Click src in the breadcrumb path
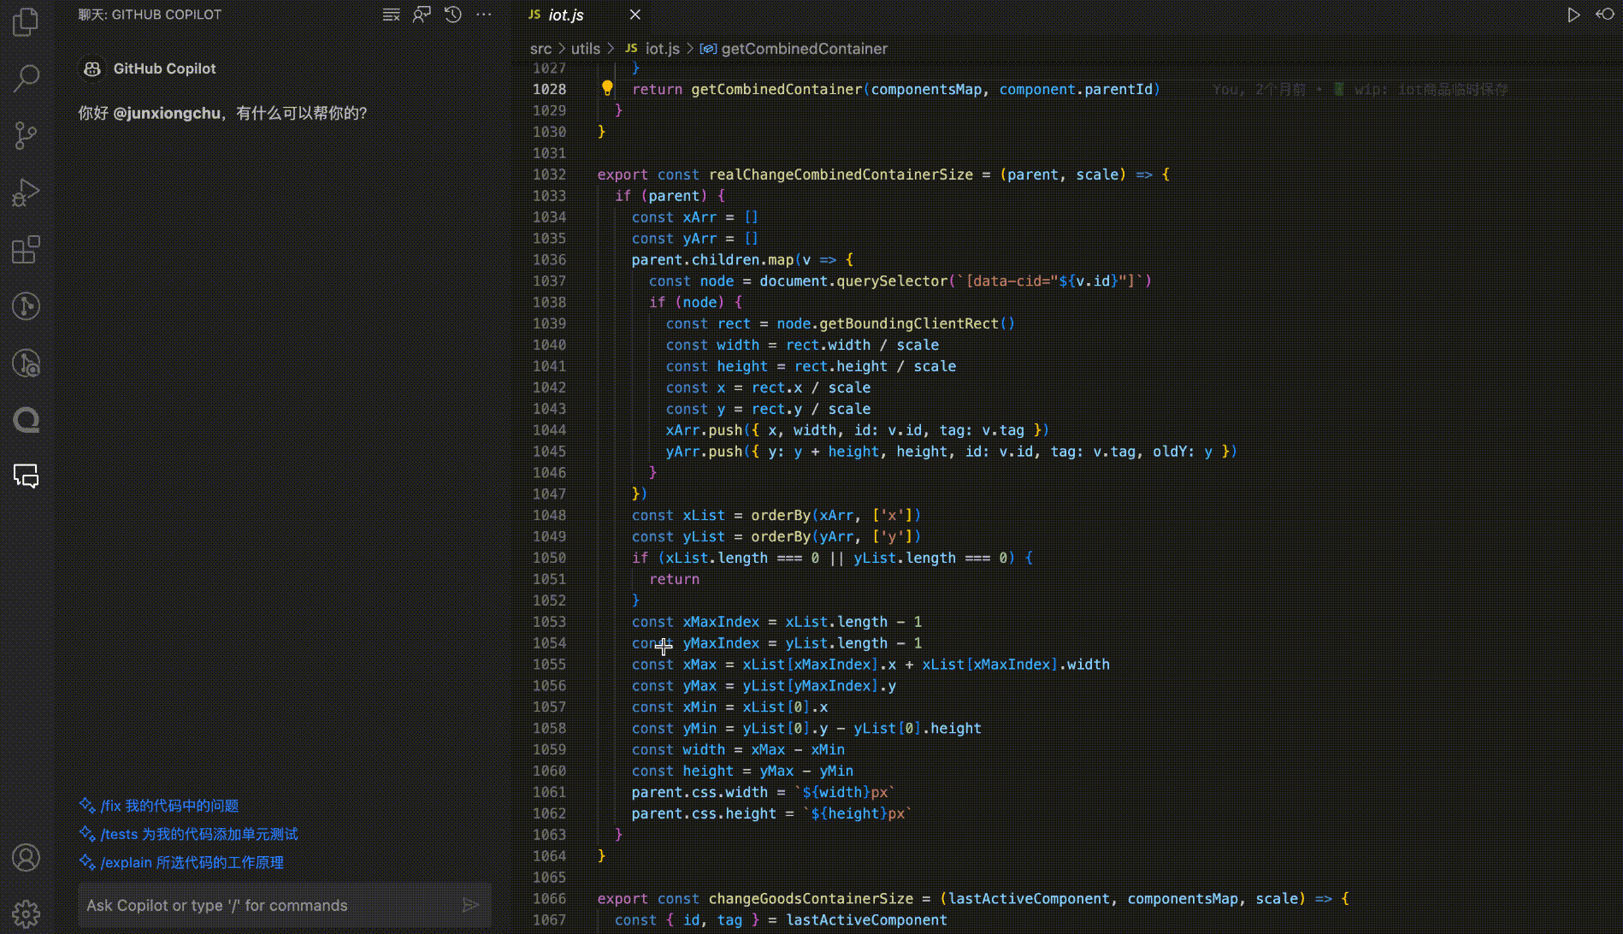Image resolution: width=1623 pixels, height=934 pixels. 540,49
